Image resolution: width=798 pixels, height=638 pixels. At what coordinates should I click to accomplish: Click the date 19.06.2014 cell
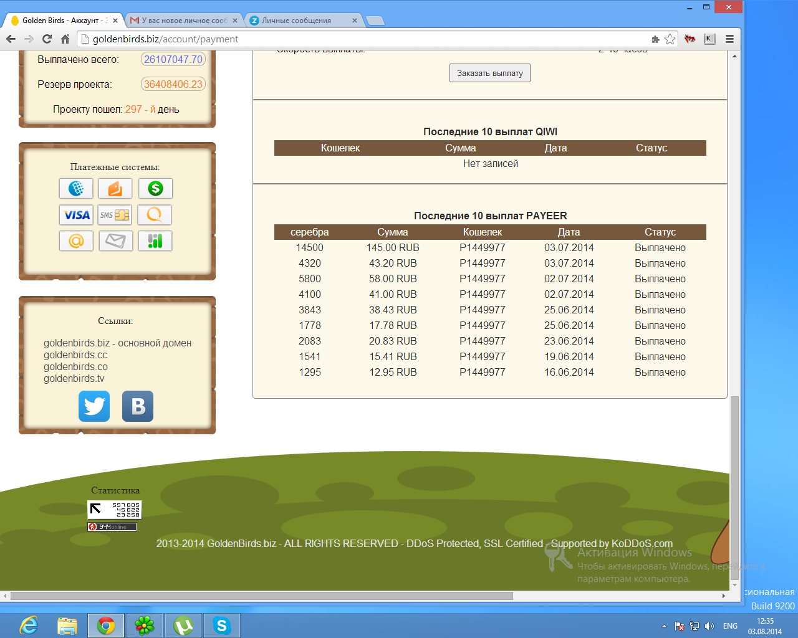point(569,357)
